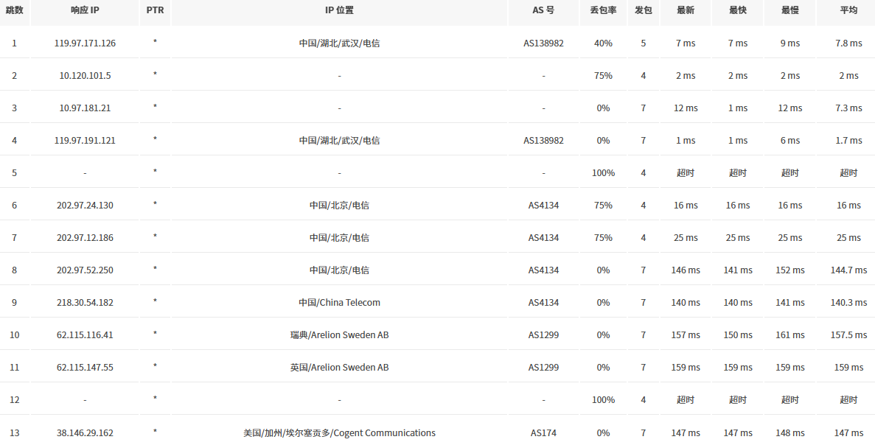Select IP address 10.120.101.5
Viewport: 875px width, 445px height.
(85, 75)
